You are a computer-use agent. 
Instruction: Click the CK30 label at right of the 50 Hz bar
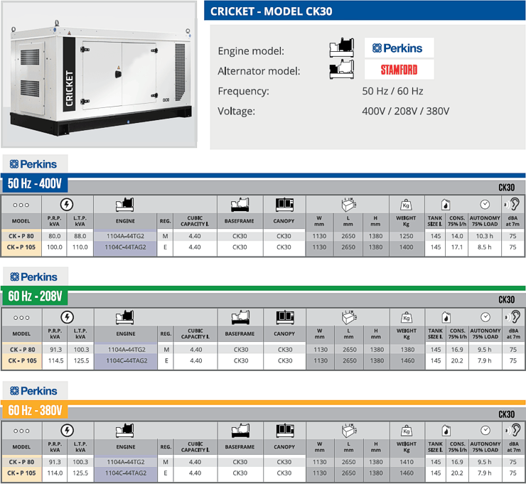coord(506,187)
